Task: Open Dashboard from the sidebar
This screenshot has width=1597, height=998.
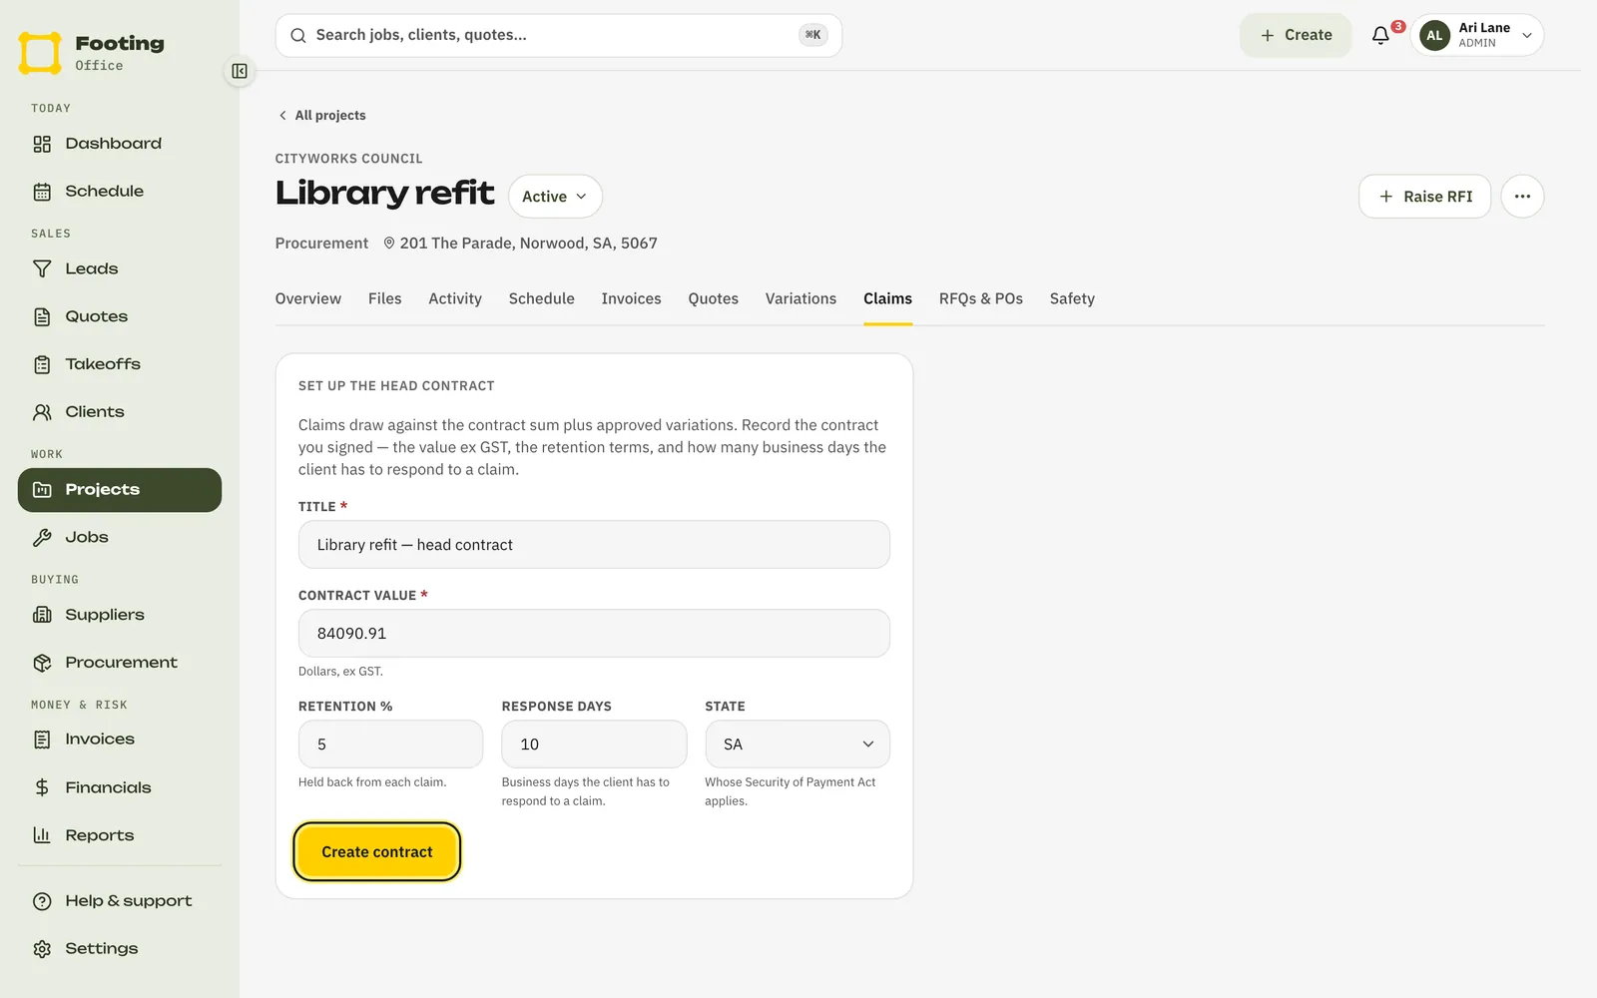Action: [x=120, y=144]
